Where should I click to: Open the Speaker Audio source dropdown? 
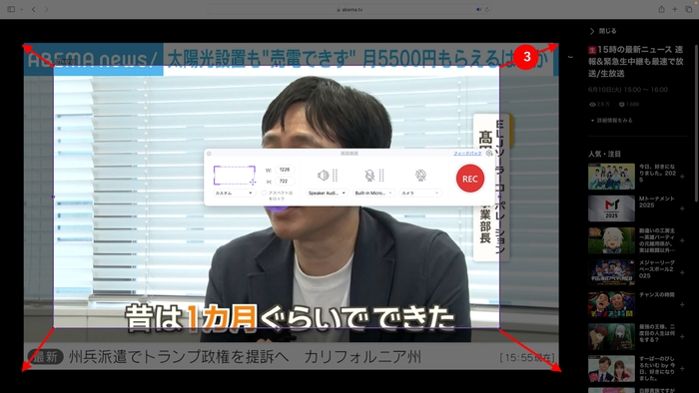coord(327,194)
